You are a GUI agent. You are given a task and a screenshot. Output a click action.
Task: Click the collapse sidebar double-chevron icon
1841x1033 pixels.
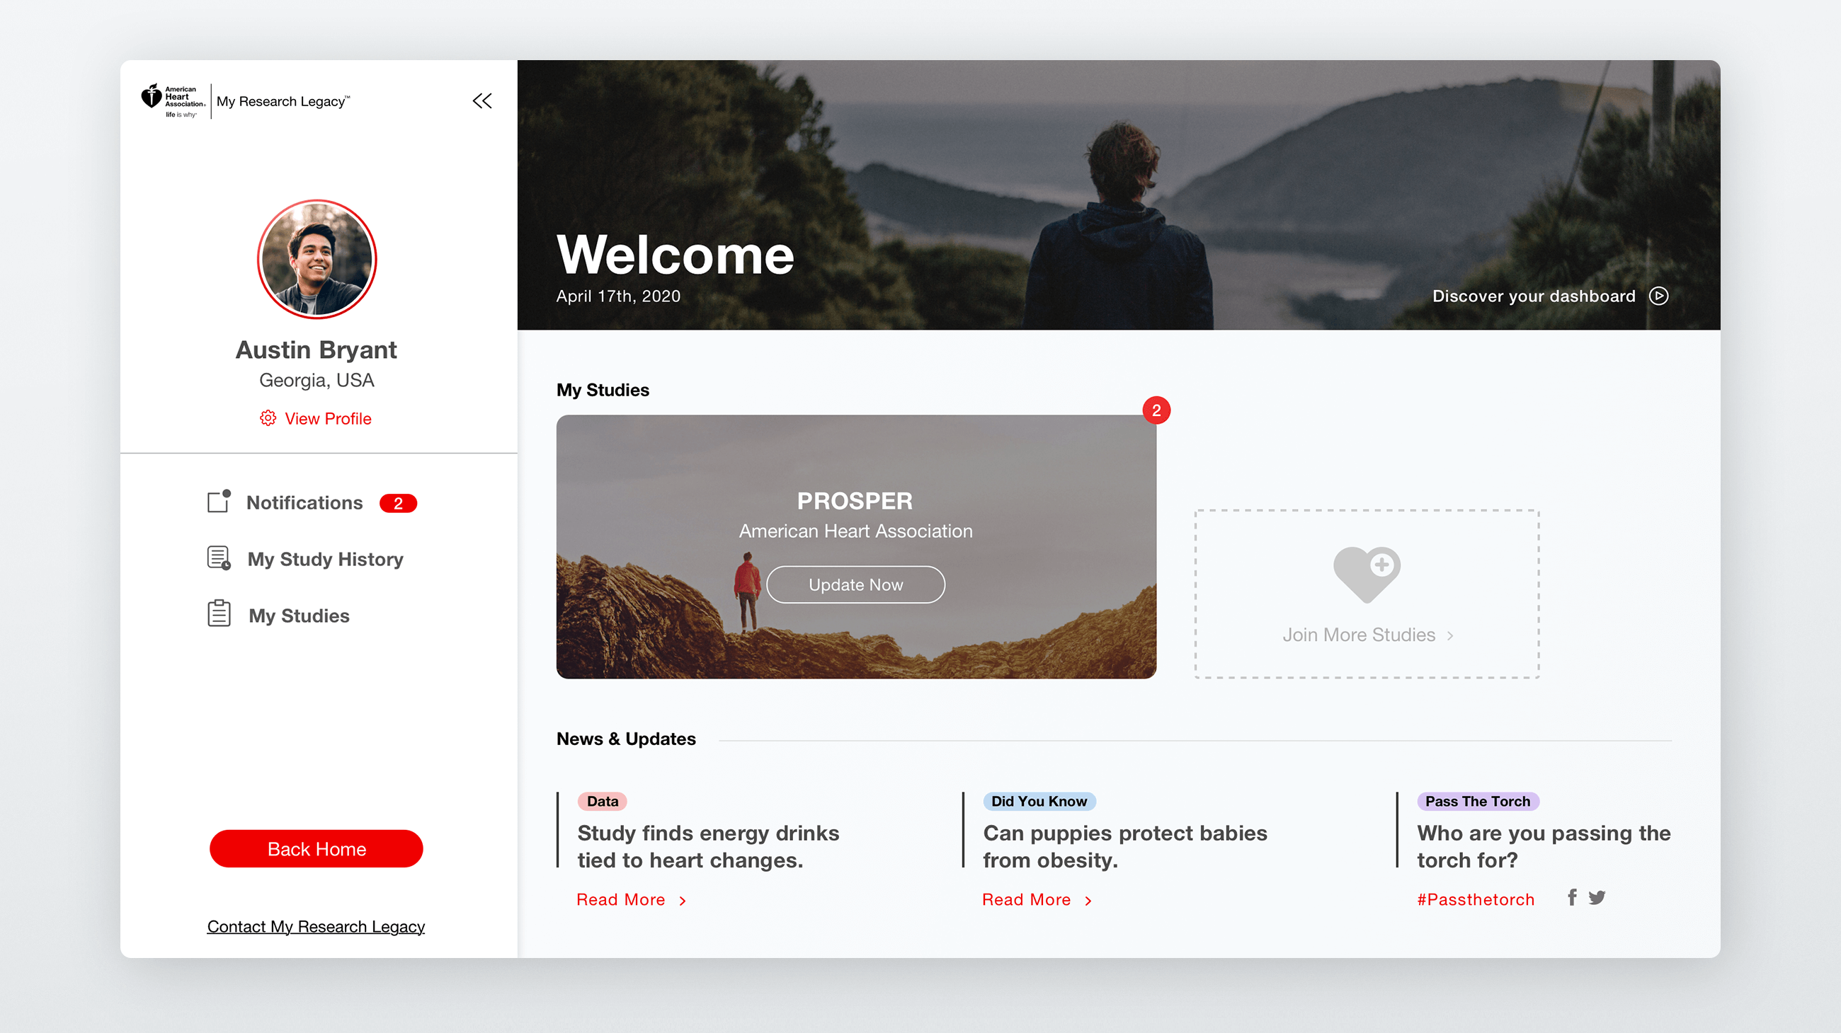[483, 101]
